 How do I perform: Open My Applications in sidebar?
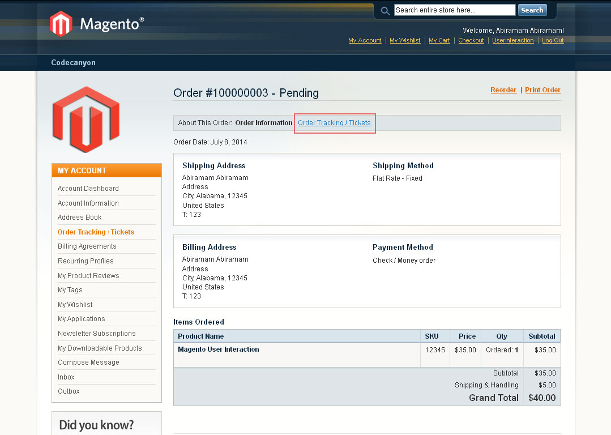[x=82, y=319]
